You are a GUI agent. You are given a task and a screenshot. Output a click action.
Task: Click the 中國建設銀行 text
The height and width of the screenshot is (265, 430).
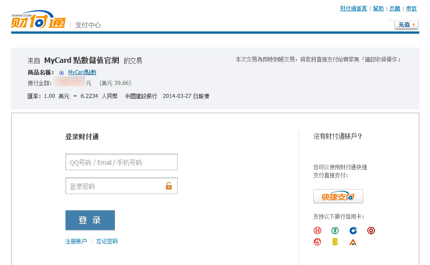click(141, 96)
